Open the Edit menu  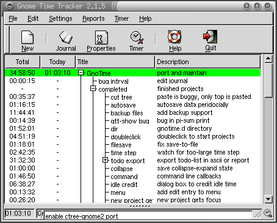[33, 18]
